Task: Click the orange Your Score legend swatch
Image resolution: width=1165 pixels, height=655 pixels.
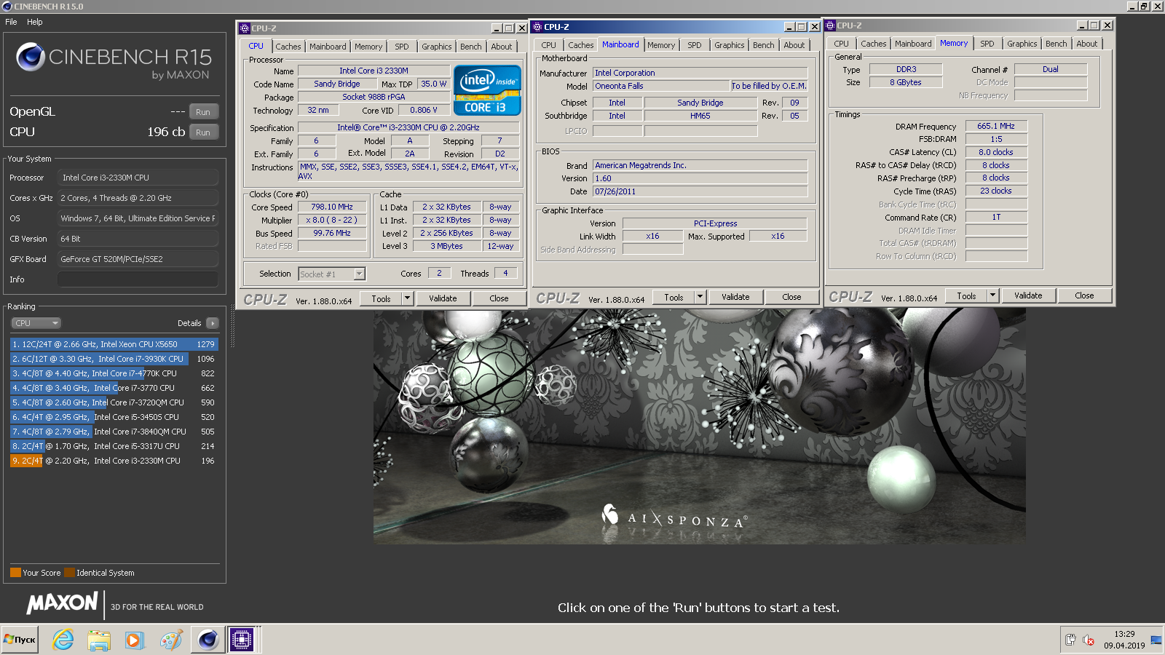Action: [15, 572]
